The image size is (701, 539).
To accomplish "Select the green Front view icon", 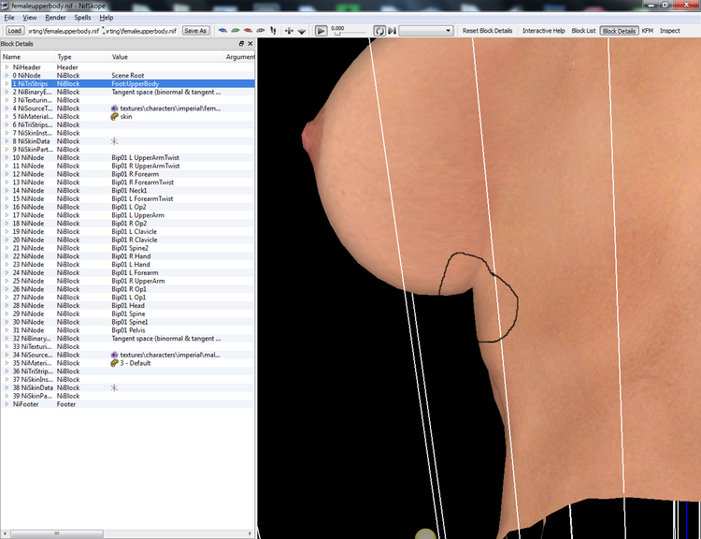I will [236, 31].
